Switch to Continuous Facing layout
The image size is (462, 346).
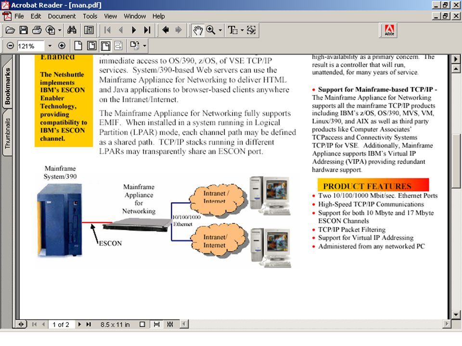coord(170,324)
